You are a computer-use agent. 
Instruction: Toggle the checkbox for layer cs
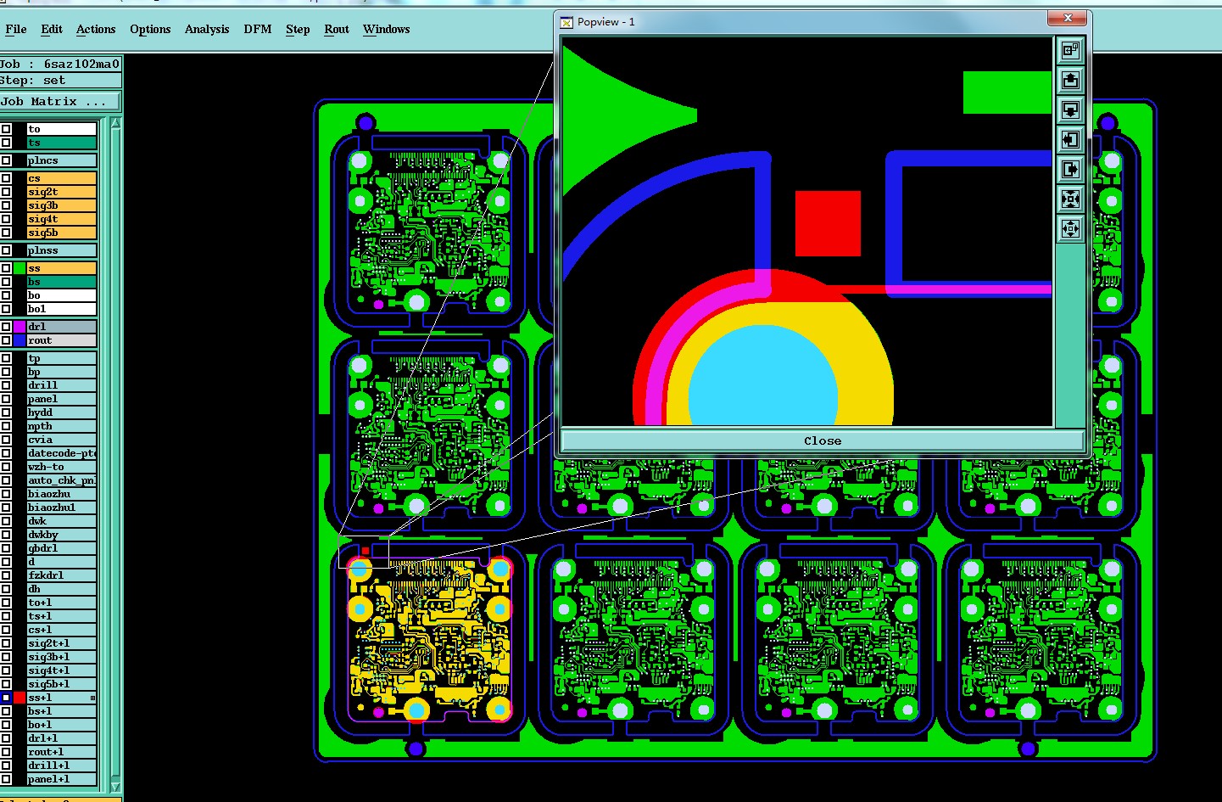click(x=6, y=178)
